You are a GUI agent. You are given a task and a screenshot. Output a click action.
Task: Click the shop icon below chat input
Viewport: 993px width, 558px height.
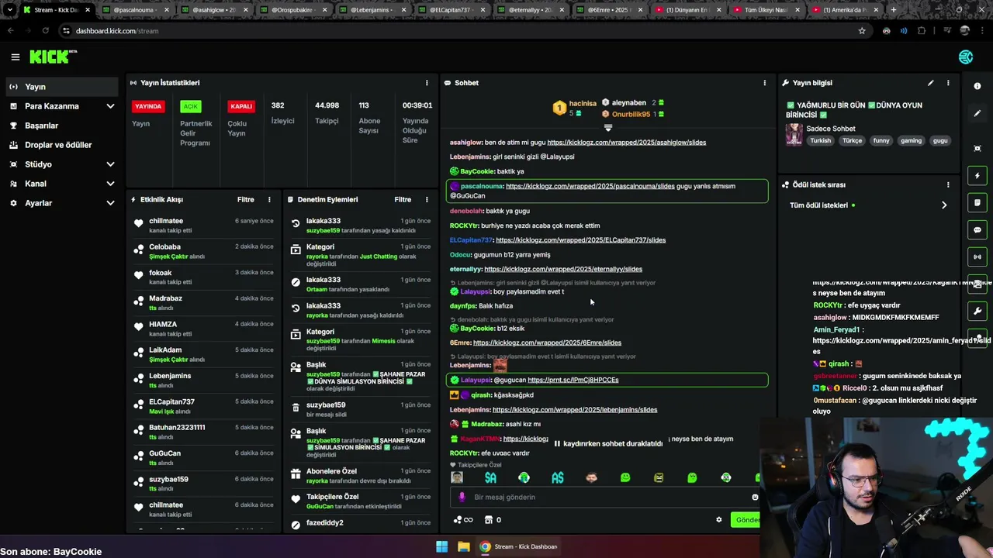click(x=488, y=520)
